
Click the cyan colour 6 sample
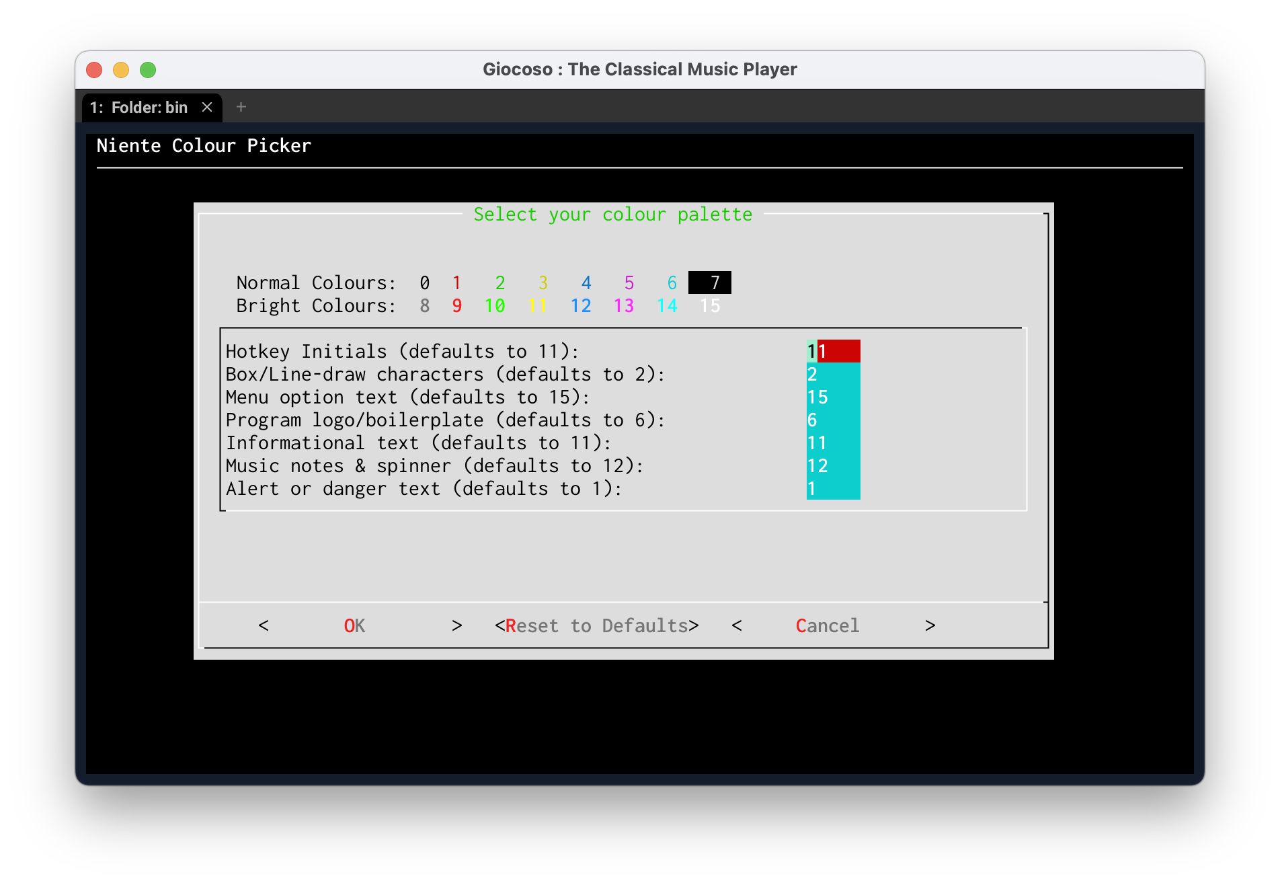(672, 283)
